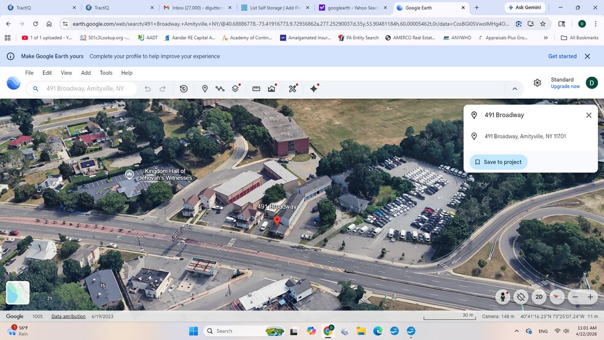Open Windows Start menu
This screenshot has height=340, width=604.
pyautogui.click(x=193, y=331)
